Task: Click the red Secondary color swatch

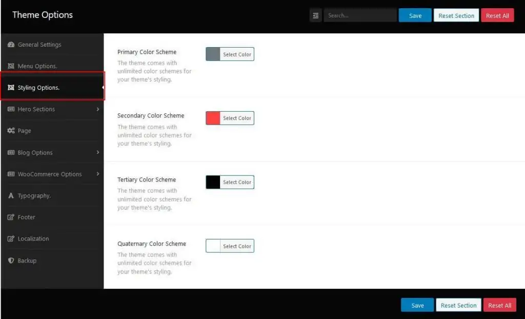Action: tap(213, 118)
